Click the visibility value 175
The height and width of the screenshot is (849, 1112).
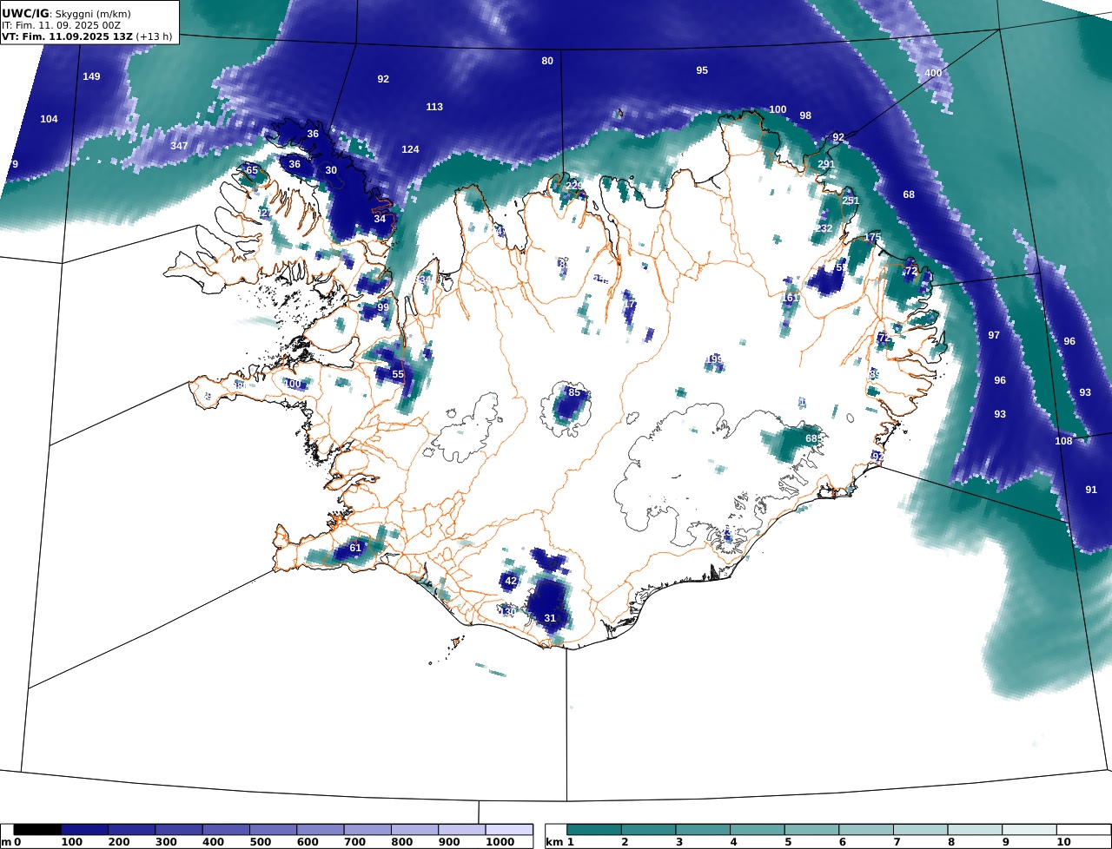[x=873, y=238]
